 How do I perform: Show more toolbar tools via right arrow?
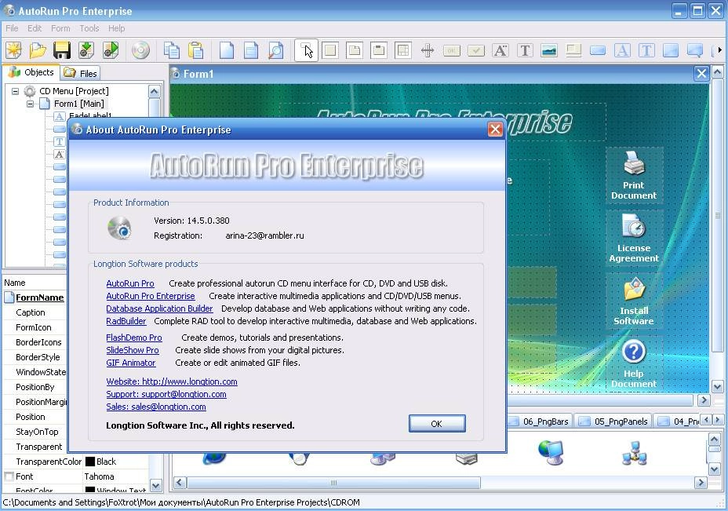click(x=719, y=50)
